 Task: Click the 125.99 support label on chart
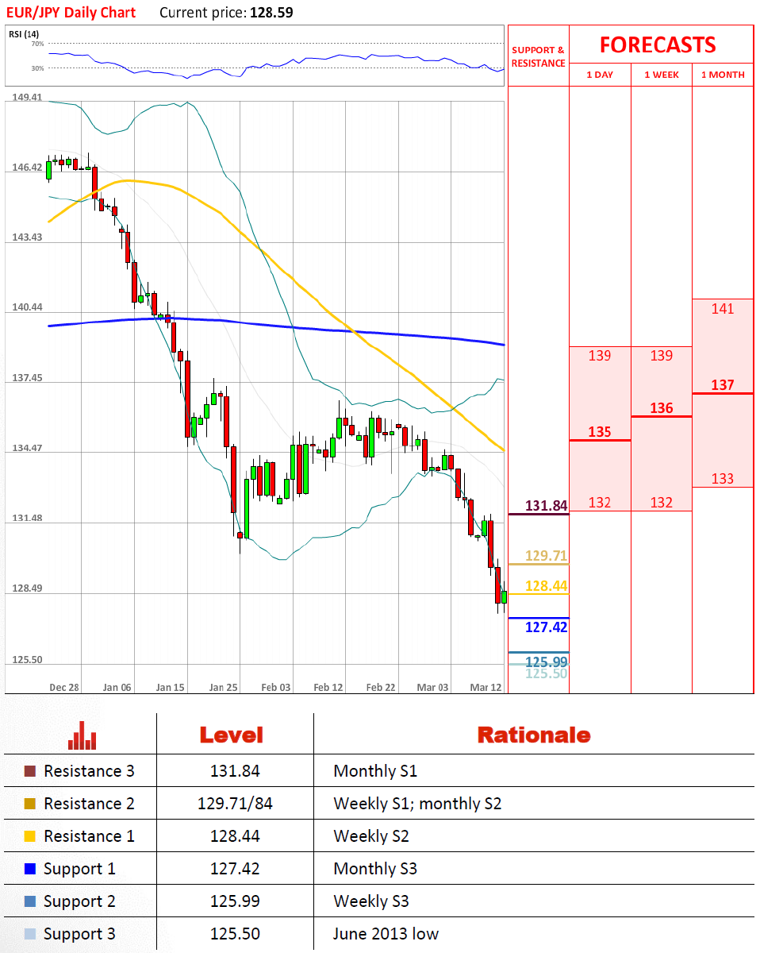(x=547, y=662)
